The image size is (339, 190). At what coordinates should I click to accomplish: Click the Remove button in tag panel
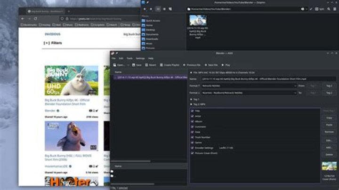[329, 132]
